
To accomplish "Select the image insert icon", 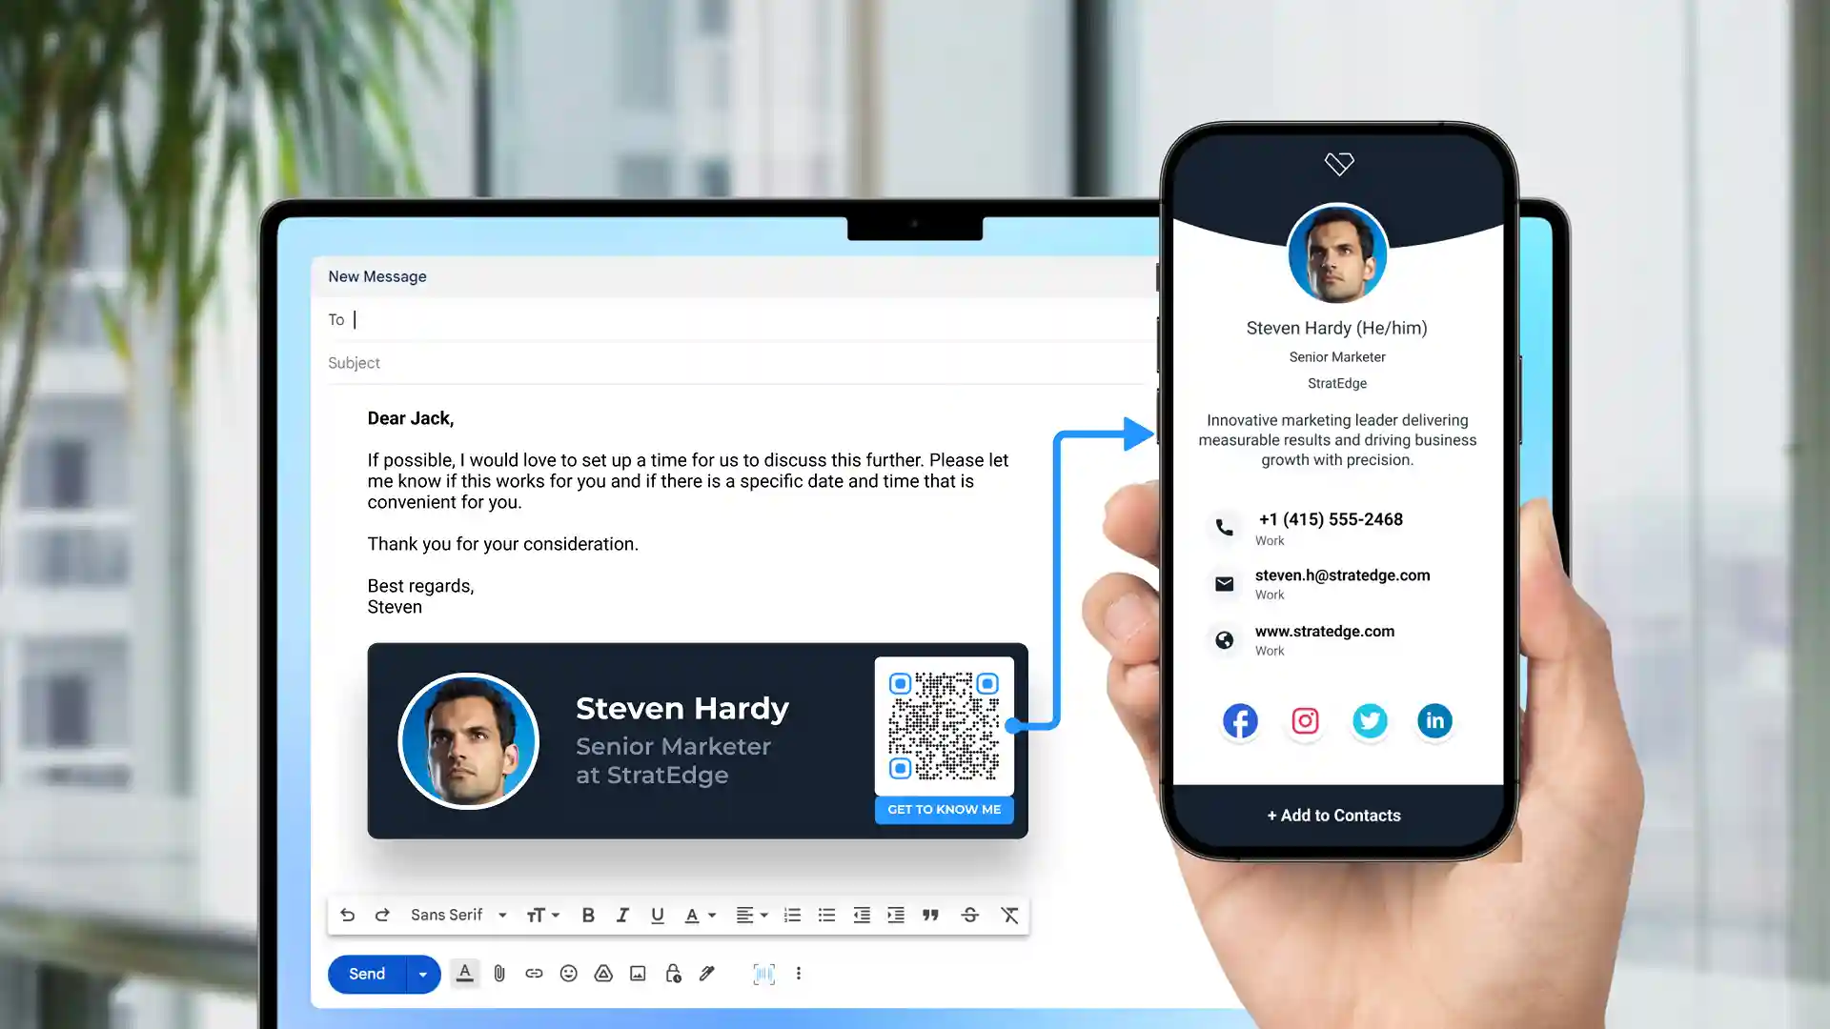I will (638, 974).
